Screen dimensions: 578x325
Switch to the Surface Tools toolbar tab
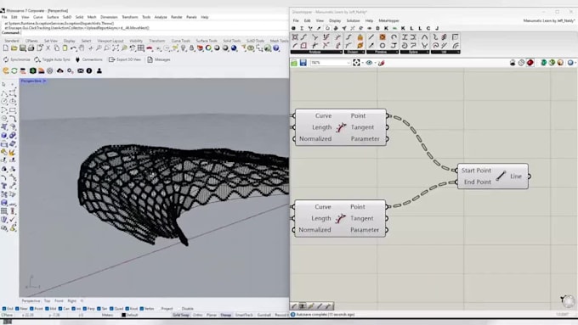[207, 41]
